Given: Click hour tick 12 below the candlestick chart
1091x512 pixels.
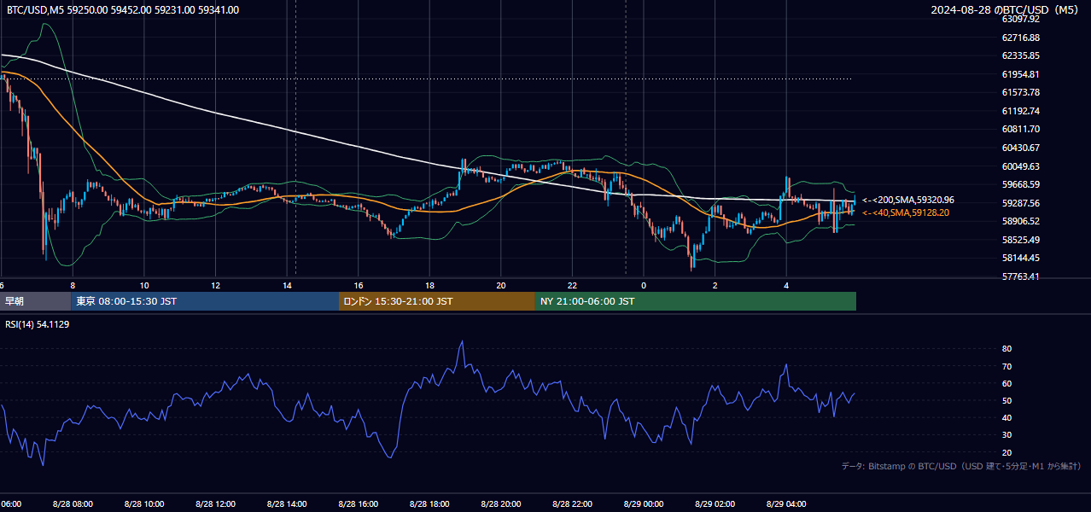Looking at the screenshot, I should coord(216,285).
